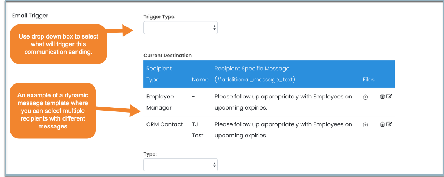This screenshot has width=444, height=177.
Task: Delete the Employee Manager recipient
Action: 382,97
